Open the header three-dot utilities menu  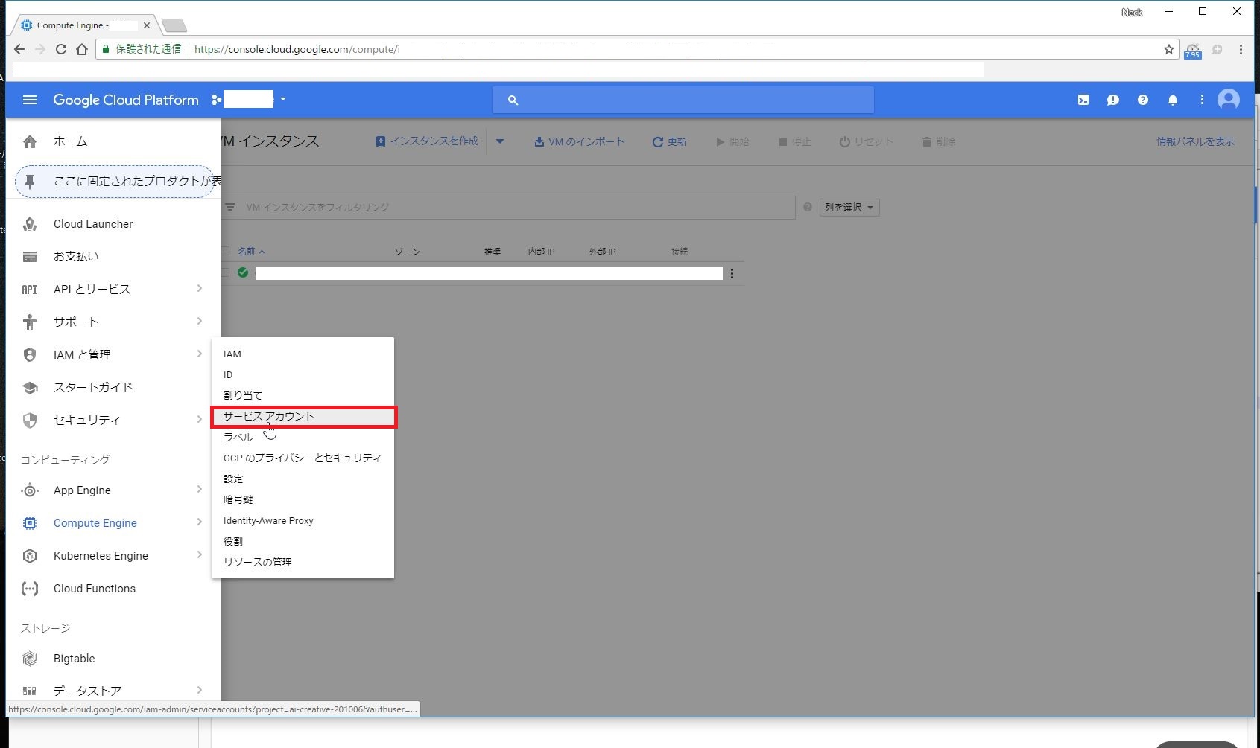click(1202, 100)
